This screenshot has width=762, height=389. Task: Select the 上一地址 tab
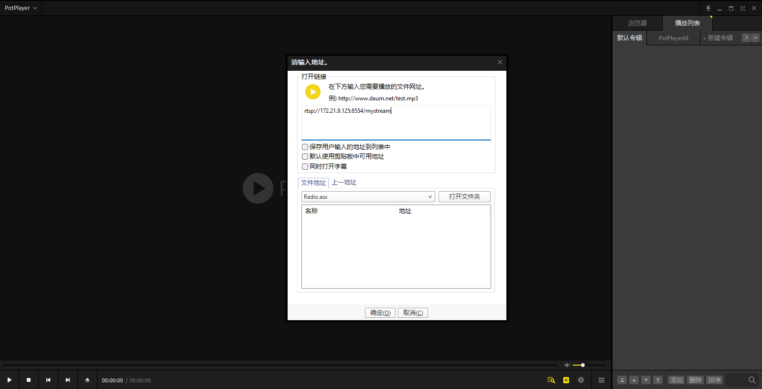click(344, 183)
